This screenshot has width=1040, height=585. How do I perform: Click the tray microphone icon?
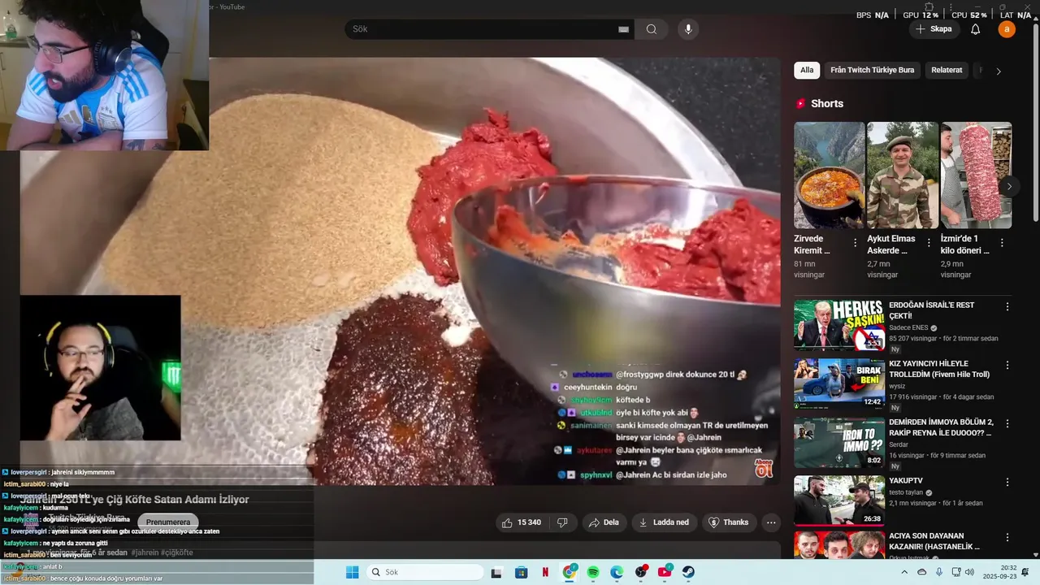939,572
